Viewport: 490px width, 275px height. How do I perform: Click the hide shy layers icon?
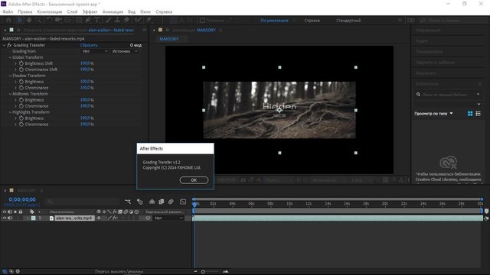click(152, 202)
